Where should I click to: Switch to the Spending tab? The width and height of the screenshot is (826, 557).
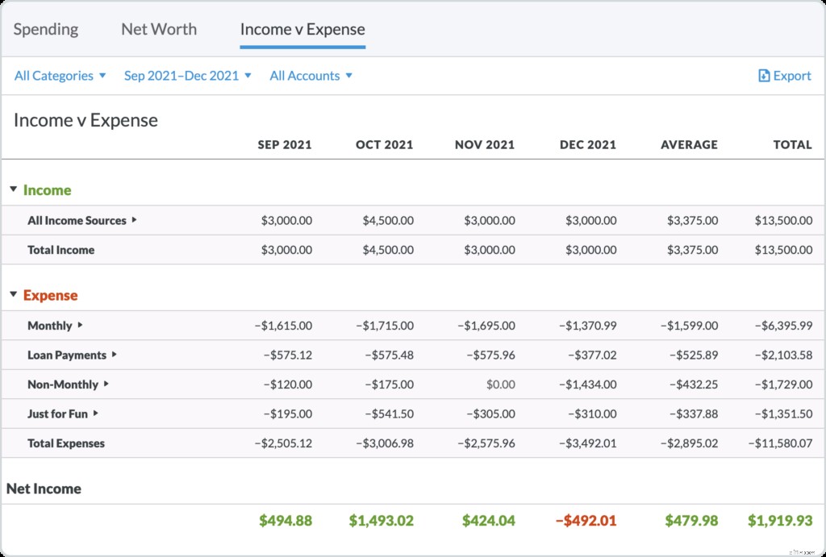[45, 29]
